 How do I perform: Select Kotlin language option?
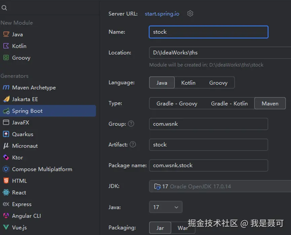click(x=188, y=83)
